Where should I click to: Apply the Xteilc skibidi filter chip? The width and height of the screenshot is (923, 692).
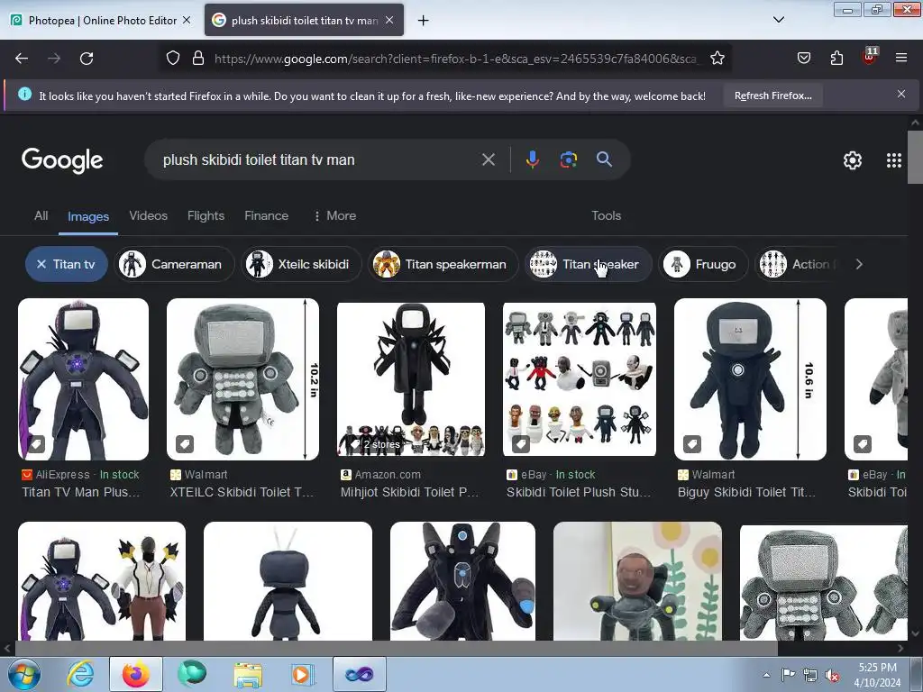[301, 264]
